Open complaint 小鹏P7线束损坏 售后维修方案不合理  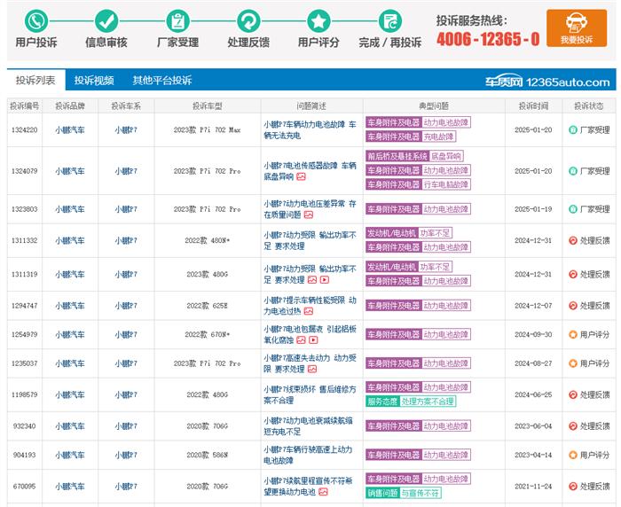[x=310, y=394]
